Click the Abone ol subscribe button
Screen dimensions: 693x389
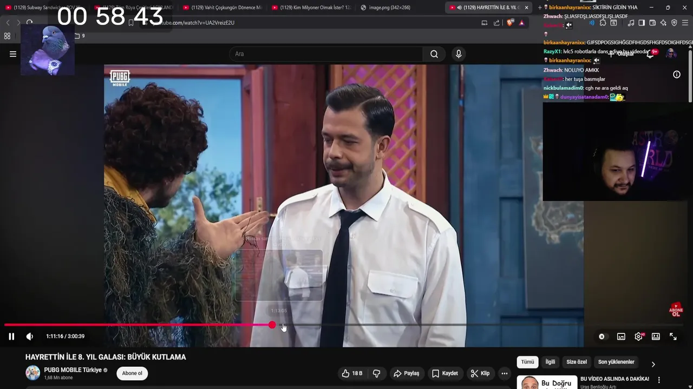pos(132,373)
